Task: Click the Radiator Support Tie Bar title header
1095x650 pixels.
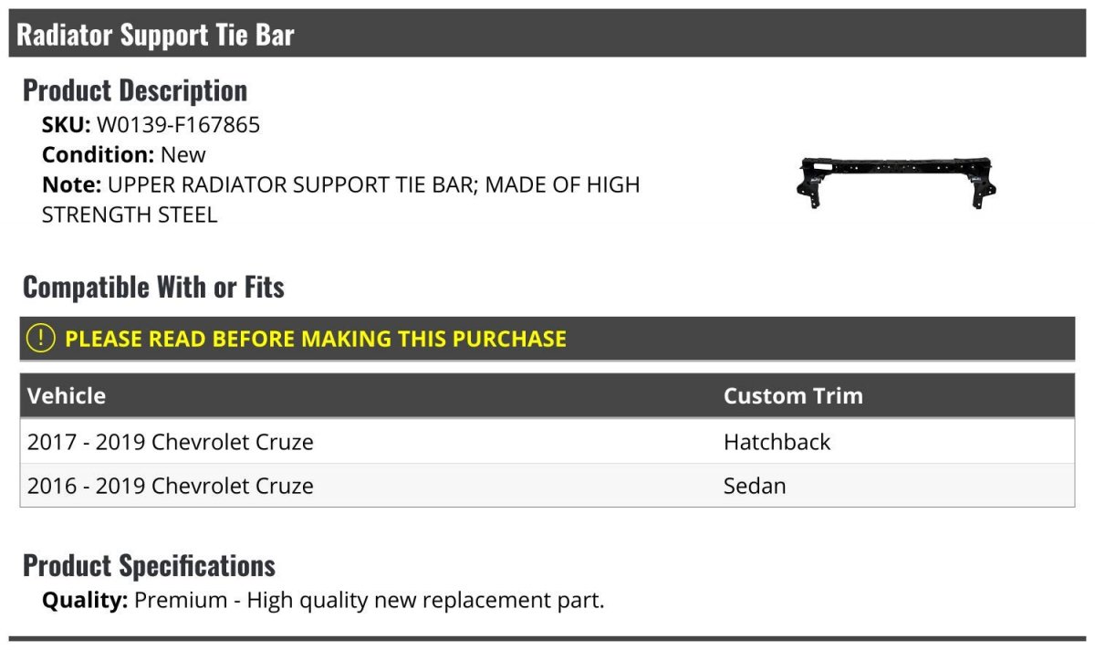Action: pos(155,35)
